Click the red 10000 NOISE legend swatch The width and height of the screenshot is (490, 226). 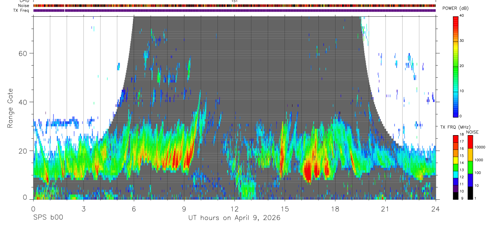[x=470, y=142]
